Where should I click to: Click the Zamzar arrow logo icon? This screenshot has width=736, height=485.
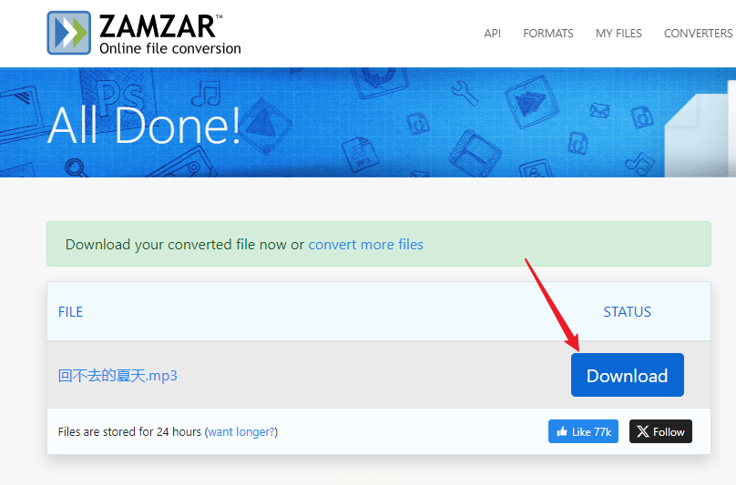[x=69, y=33]
